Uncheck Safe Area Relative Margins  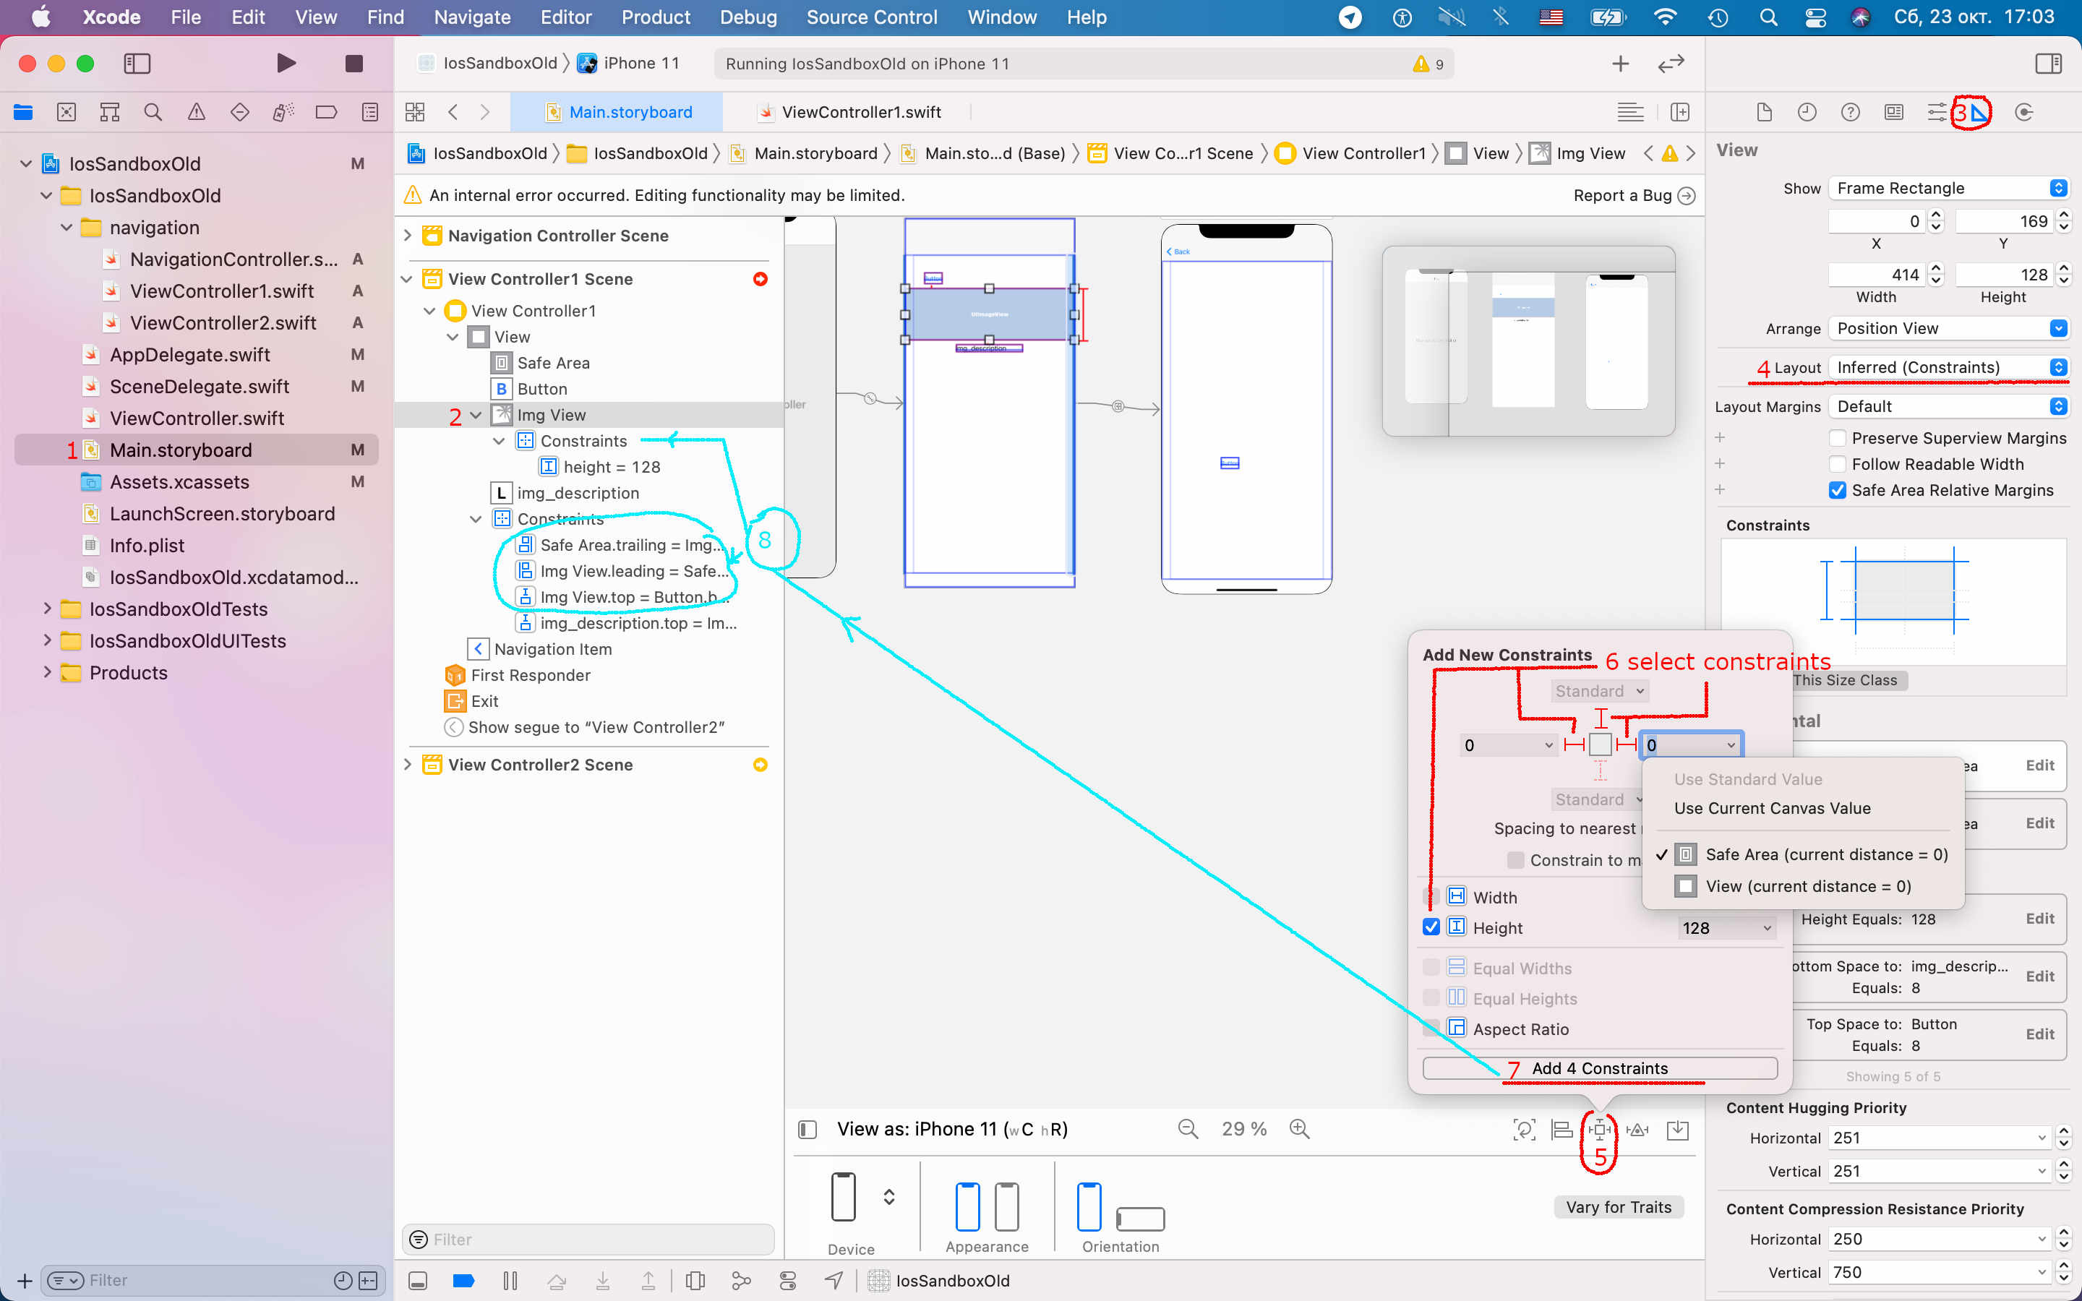click(x=1837, y=489)
